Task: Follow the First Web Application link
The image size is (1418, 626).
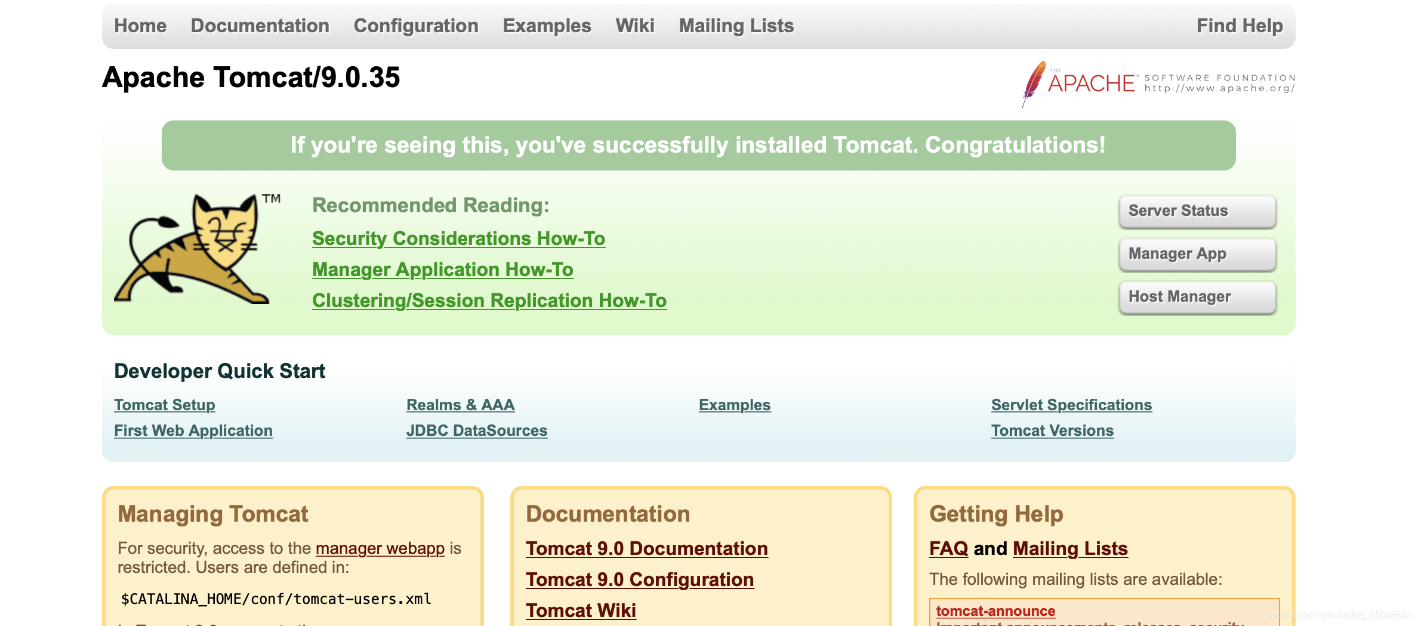Action: (193, 430)
